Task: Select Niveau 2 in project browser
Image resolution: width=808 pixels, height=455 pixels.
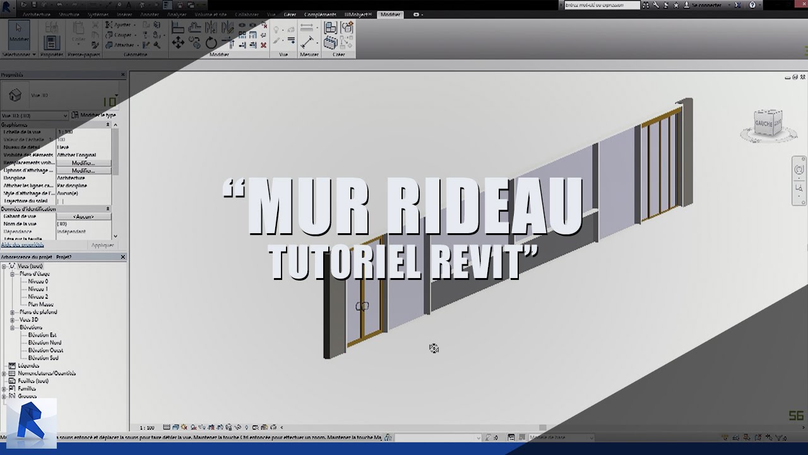Action: pos(38,296)
